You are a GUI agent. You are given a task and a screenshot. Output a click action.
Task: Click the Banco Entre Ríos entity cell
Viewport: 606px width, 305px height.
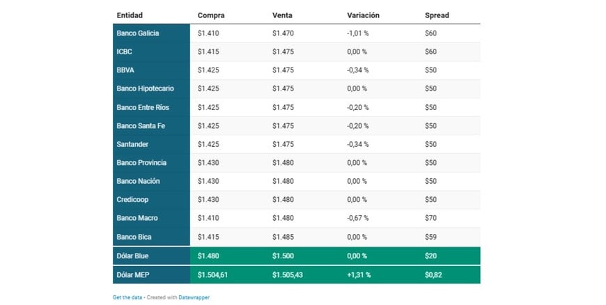tap(143, 107)
